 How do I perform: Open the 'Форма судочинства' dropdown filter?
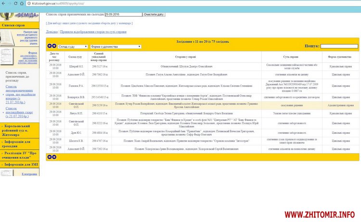[116, 47]
